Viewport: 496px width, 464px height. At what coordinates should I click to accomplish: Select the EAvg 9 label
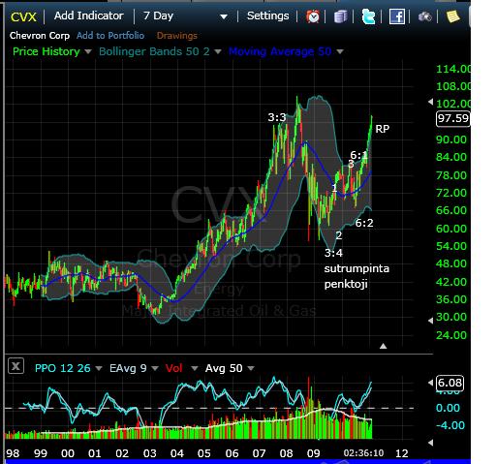tap(128, 368)
